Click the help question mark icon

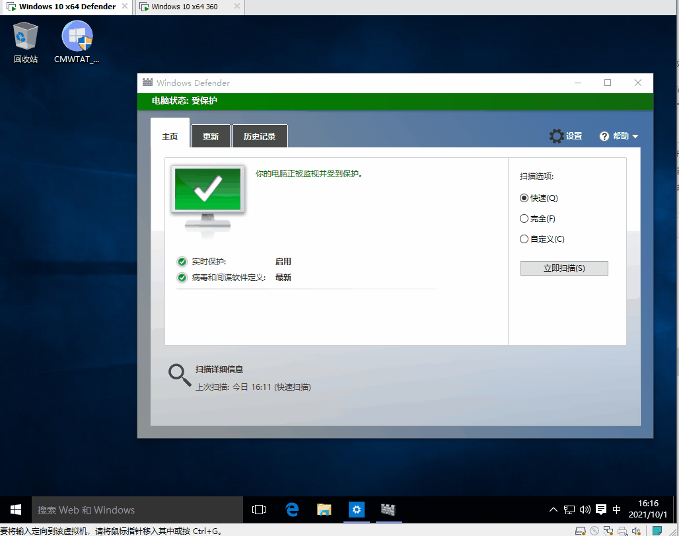coord(604,137)
